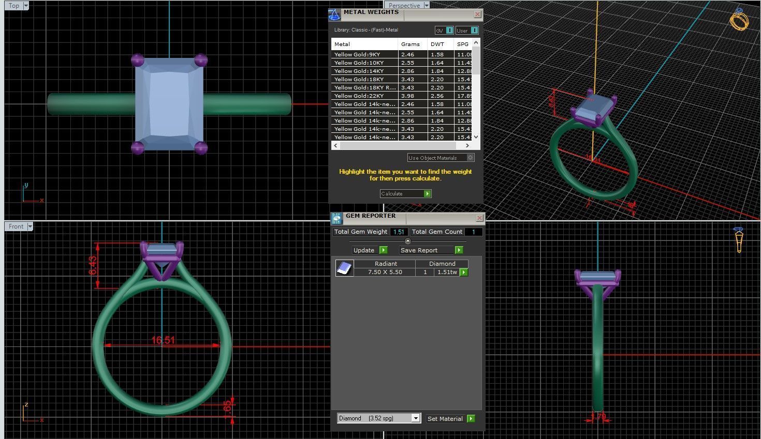
Task: Click the Radiant gem thumbnail icon
Action: point(344,268)
